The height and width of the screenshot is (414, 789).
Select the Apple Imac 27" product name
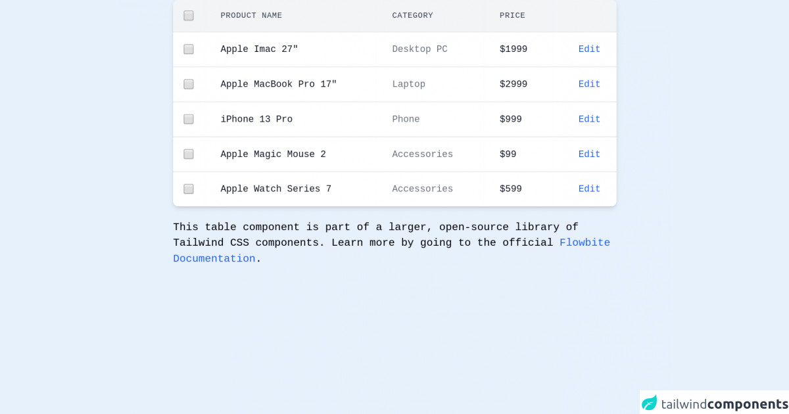coord(259,49)
